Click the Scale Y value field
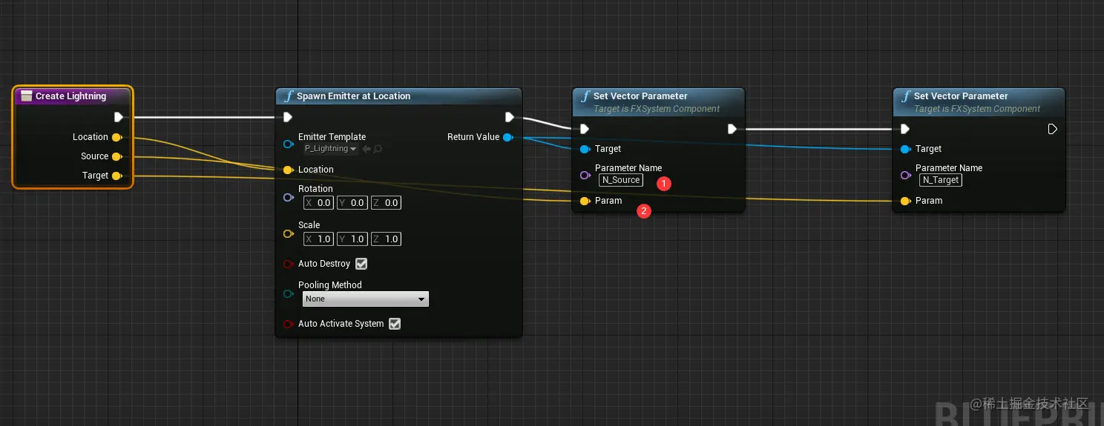 [352, 239]
